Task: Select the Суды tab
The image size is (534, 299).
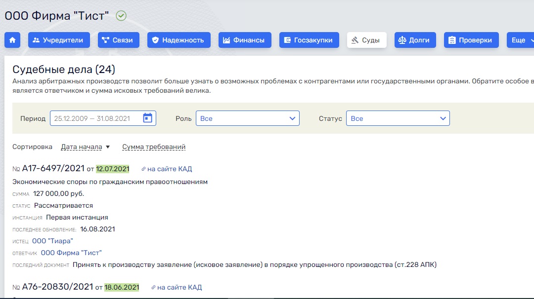Action: click(366, 40)
